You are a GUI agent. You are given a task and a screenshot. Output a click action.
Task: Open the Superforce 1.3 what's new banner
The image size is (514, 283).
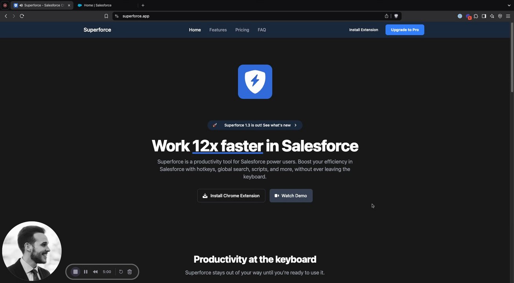(255, 125)
